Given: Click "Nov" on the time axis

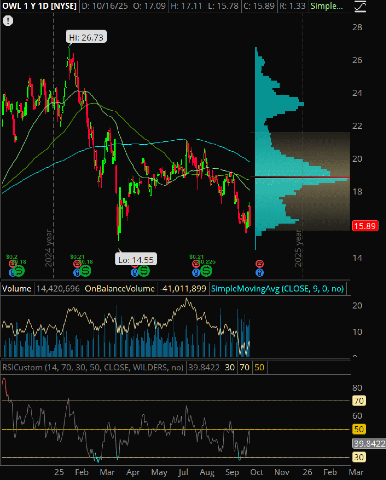Looking at the screenshot, I should (282, 472).
